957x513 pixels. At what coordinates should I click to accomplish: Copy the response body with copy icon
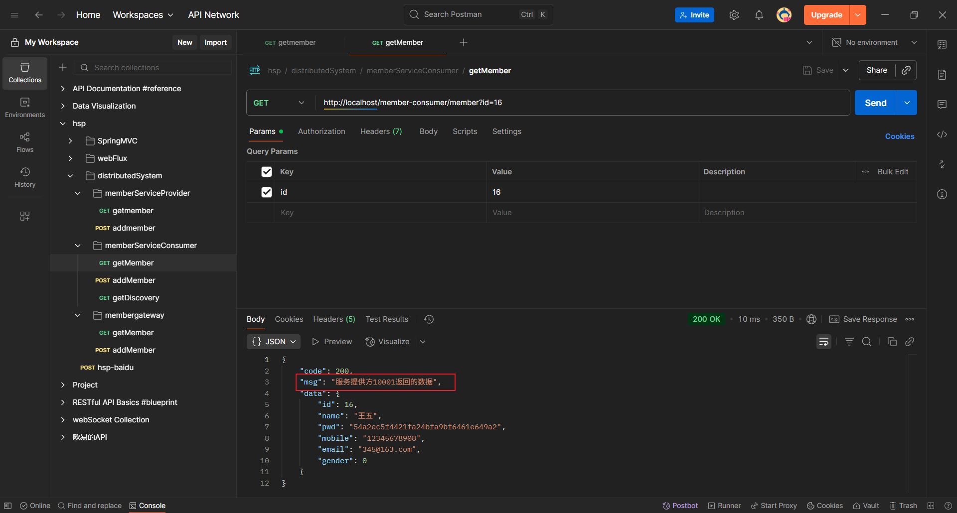(892, 342)
